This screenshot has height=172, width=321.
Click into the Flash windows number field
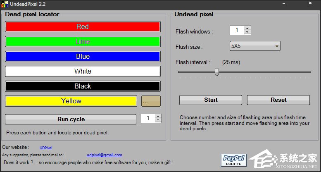click(237, 30)
